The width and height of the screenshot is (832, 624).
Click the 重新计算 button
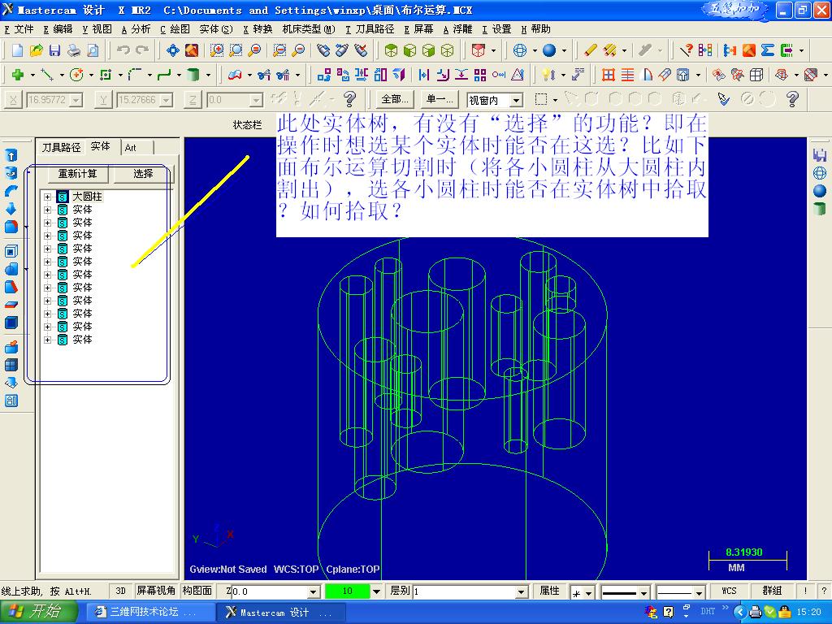pos(77,174)
